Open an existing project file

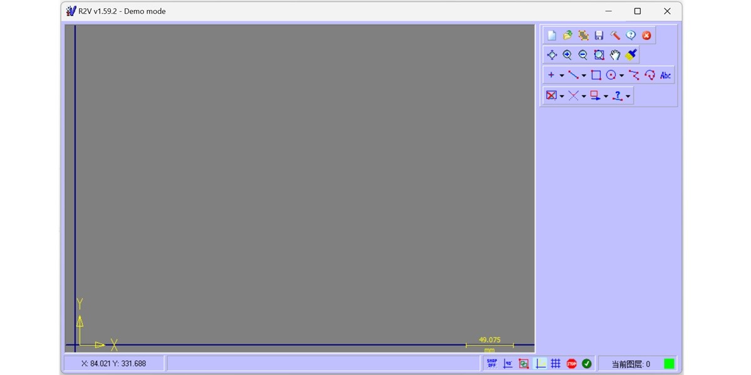coord(567,35)
